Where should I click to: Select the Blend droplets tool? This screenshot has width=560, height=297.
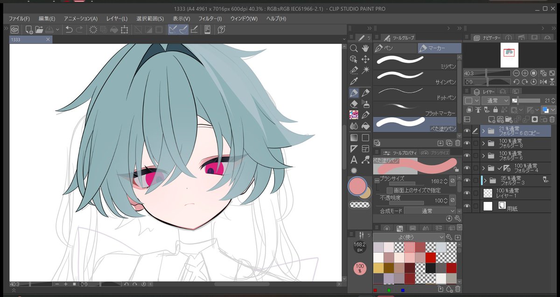point(354,126)
